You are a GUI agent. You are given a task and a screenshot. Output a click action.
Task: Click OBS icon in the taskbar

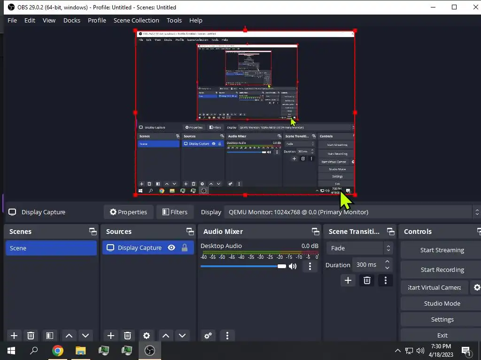[x=150, y=351]
